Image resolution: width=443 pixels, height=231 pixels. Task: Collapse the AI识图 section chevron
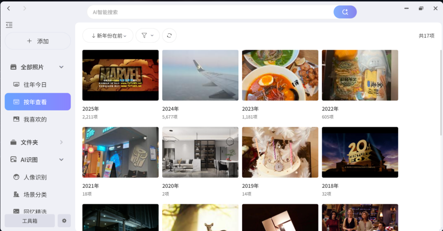(61, 160)
